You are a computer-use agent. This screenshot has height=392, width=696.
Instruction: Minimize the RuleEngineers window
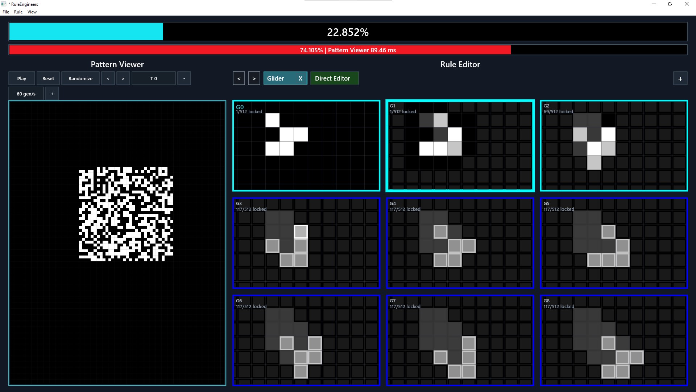click(654, 4)
